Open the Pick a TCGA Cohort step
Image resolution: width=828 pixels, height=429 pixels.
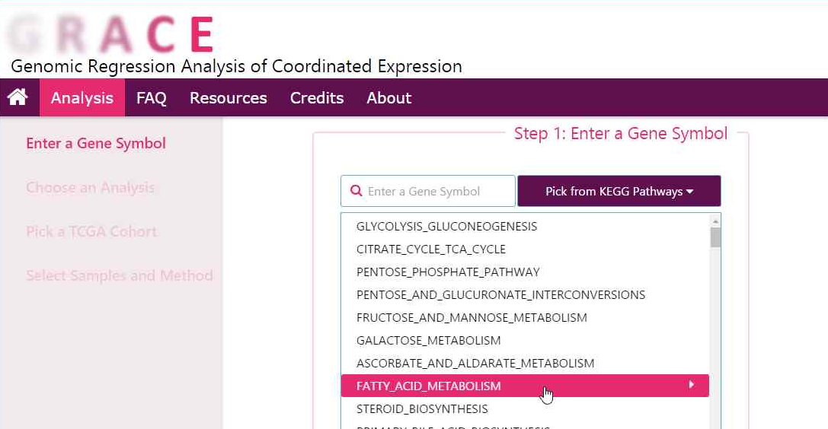pos(91,231)
